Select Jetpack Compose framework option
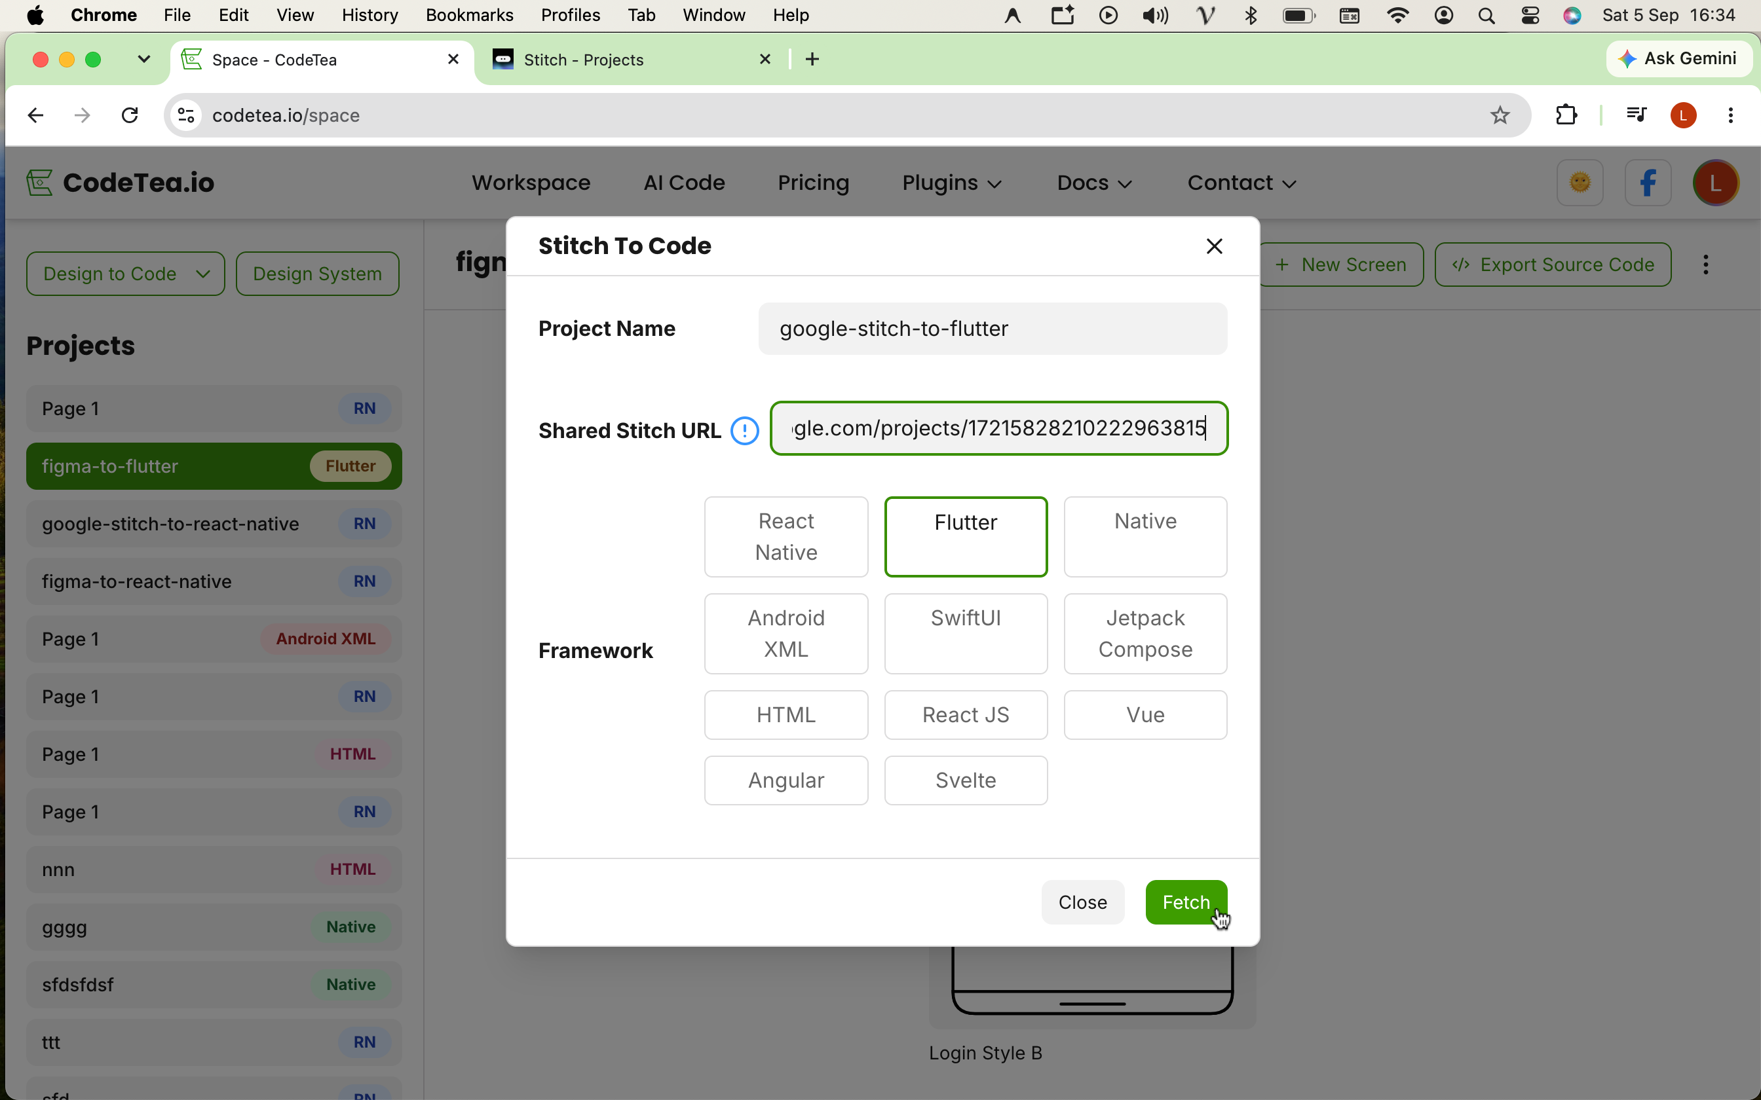 pyautogui.click(x=1145, y=634)
